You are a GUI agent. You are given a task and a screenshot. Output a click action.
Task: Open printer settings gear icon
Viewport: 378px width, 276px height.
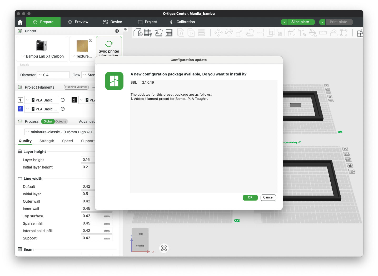[x=117, y=31]
